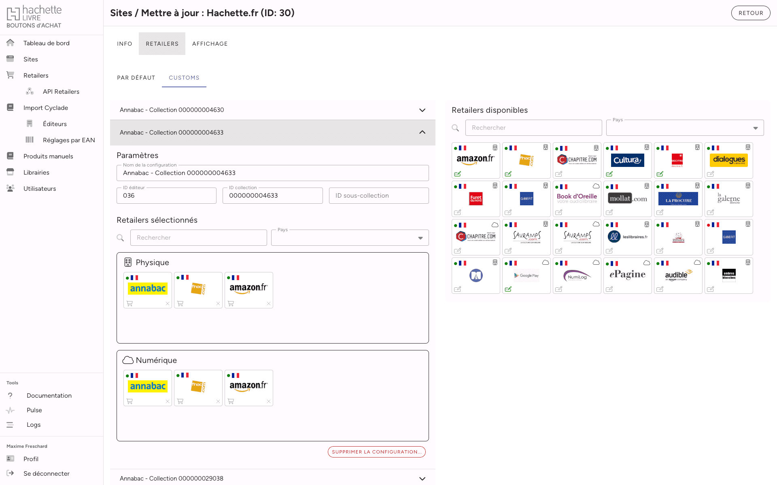Open the Librairies page
The image size is (777, 485).
(36, 173)
